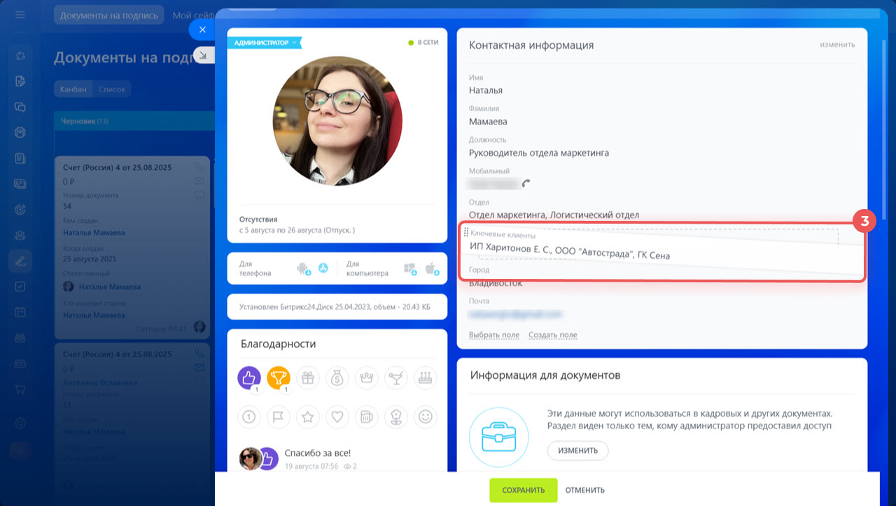Click the email icon on the first invoice card

(x=199, y=180)
